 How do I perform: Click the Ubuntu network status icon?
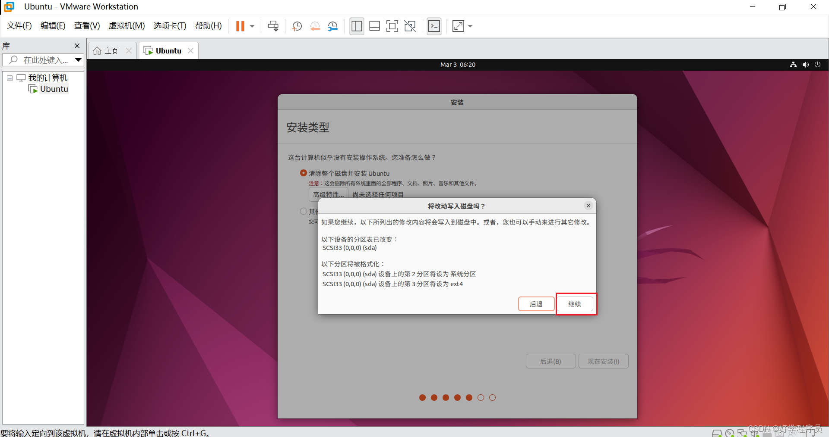(793, 65)
